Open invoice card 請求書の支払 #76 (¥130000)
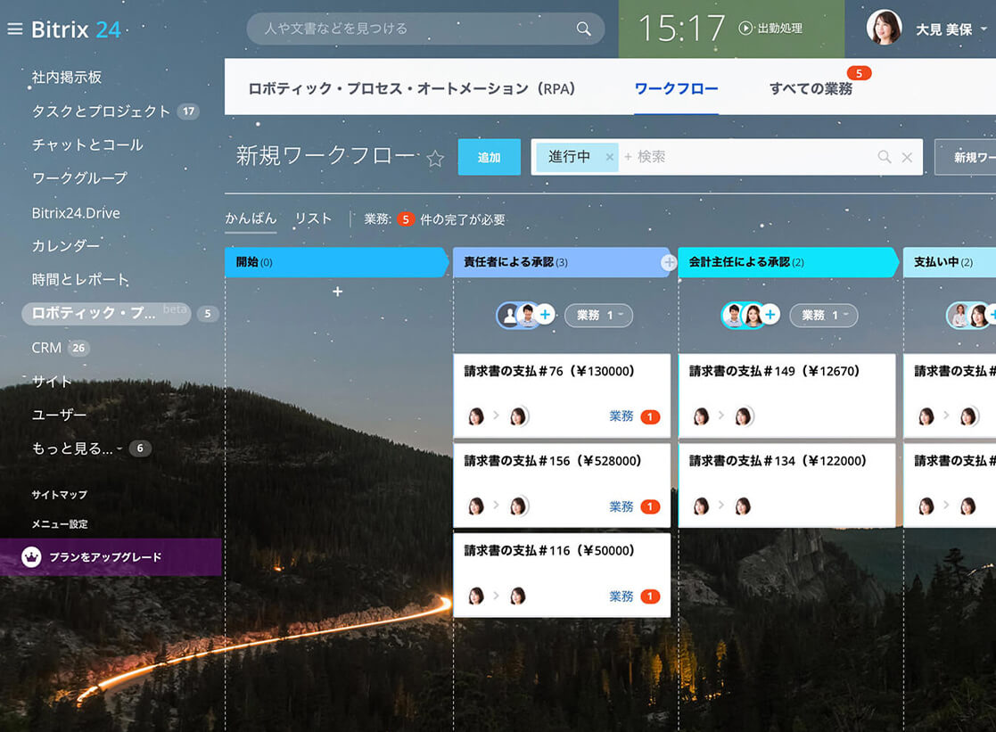The image size is (996, 732). 562,395
